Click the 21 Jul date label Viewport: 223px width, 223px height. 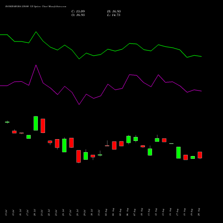click(42, 213)
